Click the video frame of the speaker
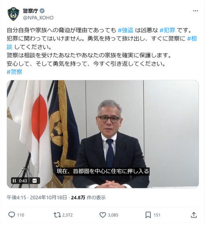The width and height of the screenshot is (205, 225). point(103,134)
